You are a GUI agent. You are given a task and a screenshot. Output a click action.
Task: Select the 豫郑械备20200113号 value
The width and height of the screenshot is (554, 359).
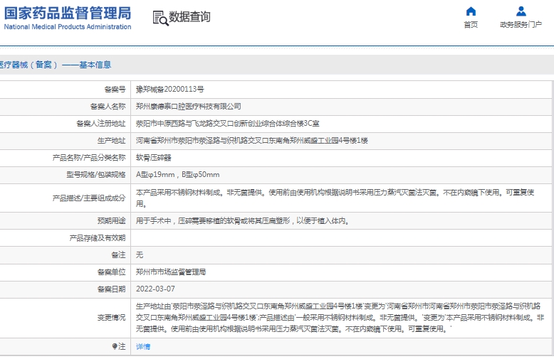170,90
